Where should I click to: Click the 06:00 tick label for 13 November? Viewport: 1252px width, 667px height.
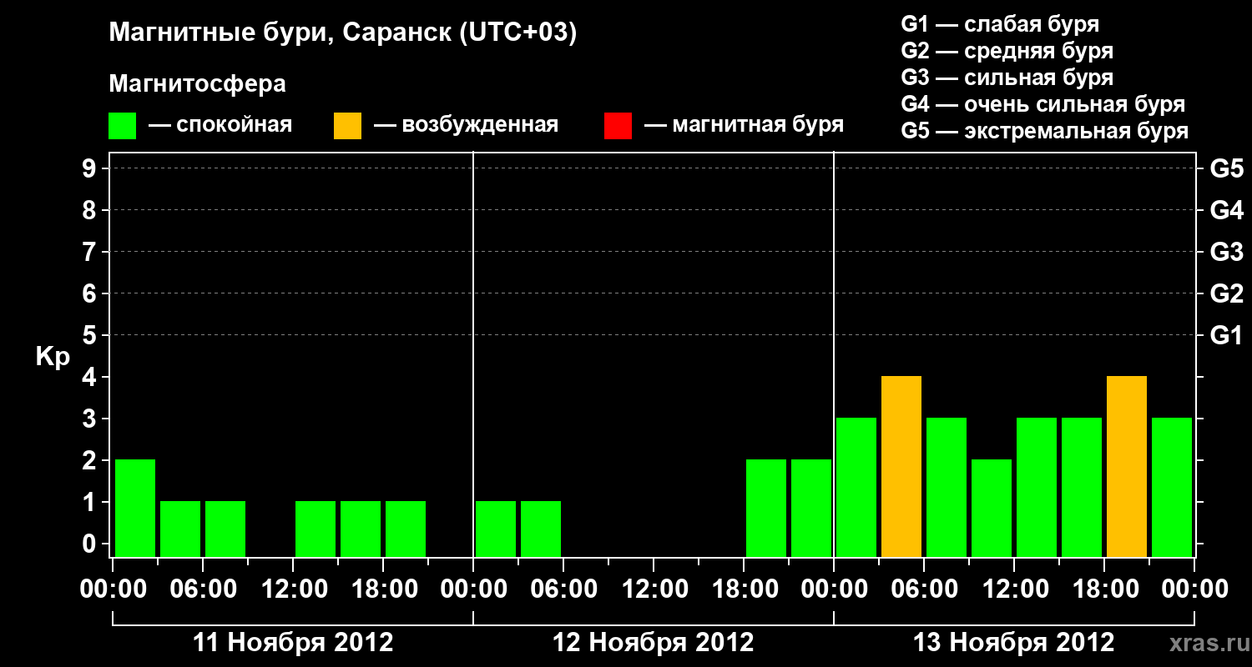924,589
